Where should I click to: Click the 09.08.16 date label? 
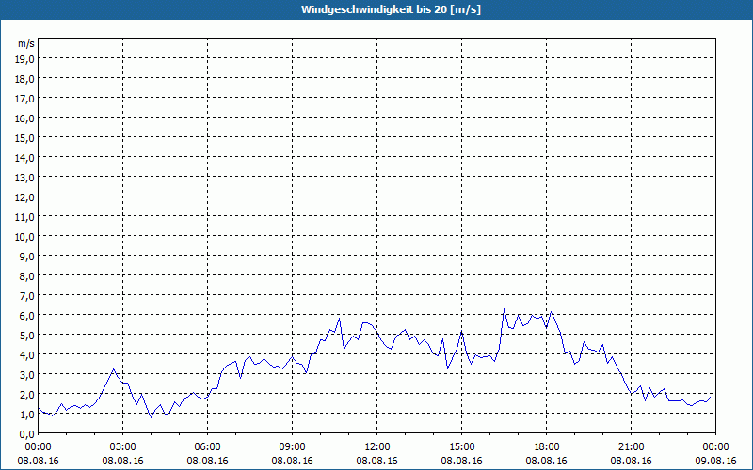[715, 461]
